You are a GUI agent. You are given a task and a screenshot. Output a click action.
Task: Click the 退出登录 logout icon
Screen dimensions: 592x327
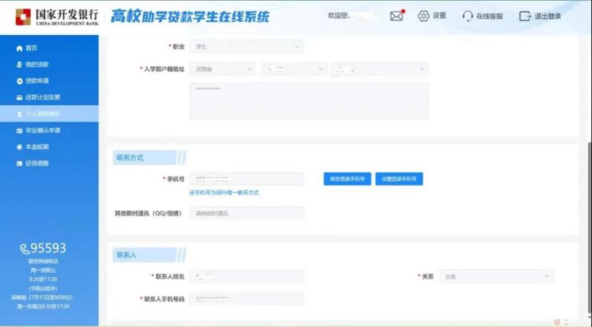[524, 16]
